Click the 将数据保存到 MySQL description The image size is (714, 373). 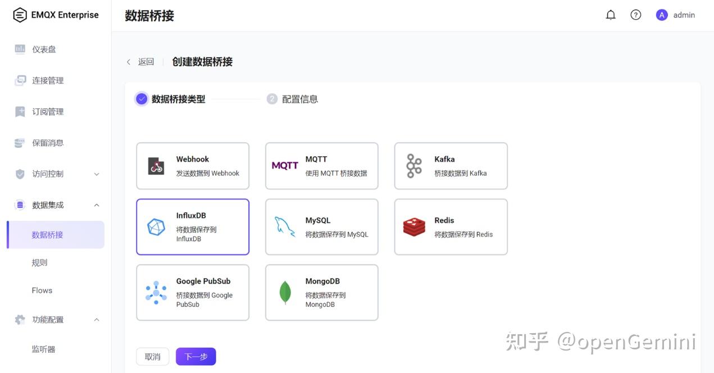[337, 234]
